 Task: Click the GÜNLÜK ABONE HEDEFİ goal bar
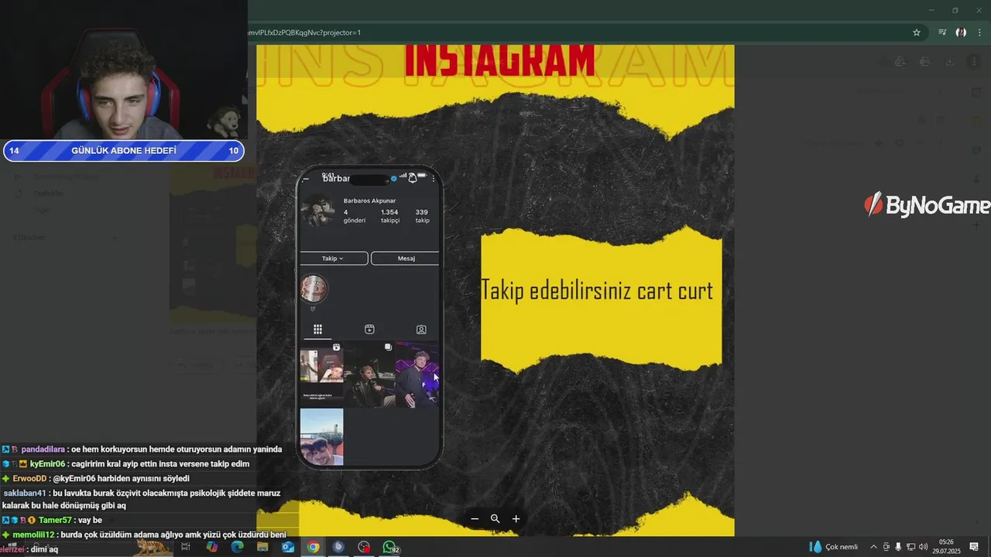tap(124, 151)
